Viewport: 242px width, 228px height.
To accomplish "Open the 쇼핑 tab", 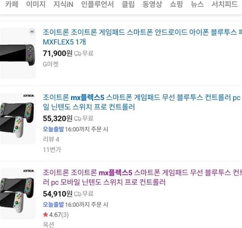I will [176, 4].
